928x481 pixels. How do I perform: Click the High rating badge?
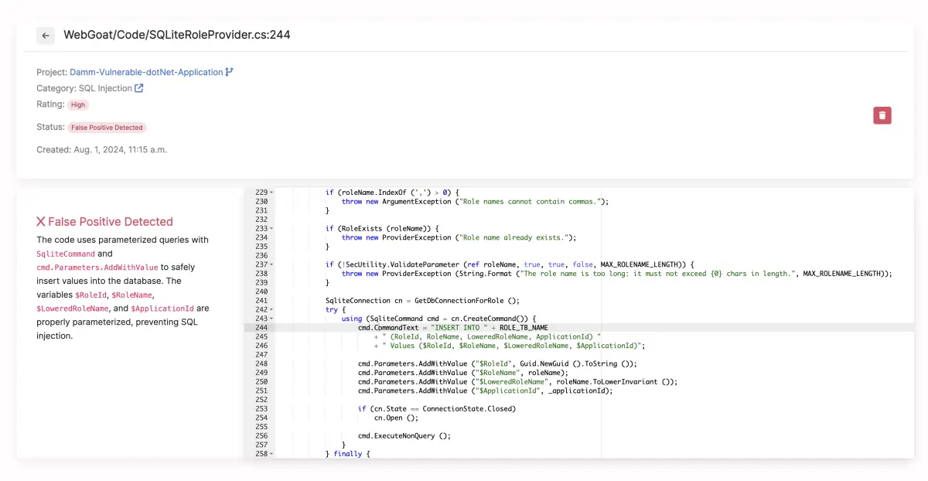(77, 104)
